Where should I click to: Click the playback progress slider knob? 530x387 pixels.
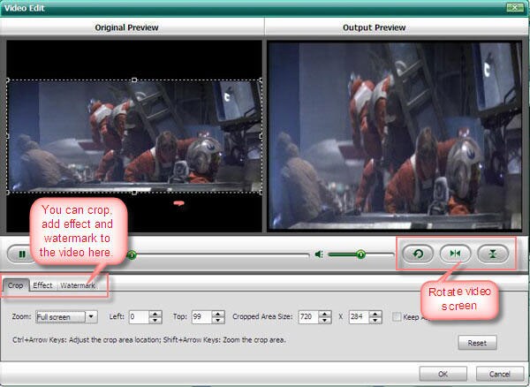click(132, 254)
